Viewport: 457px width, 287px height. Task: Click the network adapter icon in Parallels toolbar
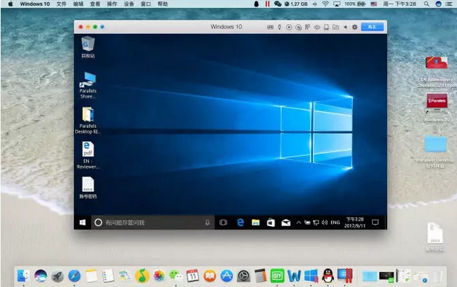point(308,27)
